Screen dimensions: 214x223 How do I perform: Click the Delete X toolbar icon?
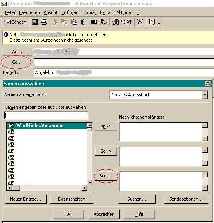click(140, 22)
